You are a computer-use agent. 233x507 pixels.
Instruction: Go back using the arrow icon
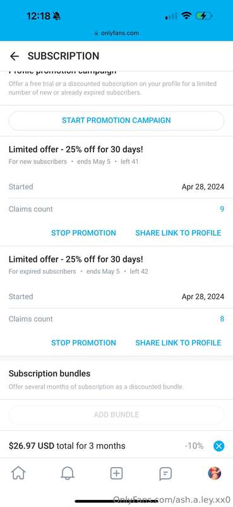(x=15, y=56)
